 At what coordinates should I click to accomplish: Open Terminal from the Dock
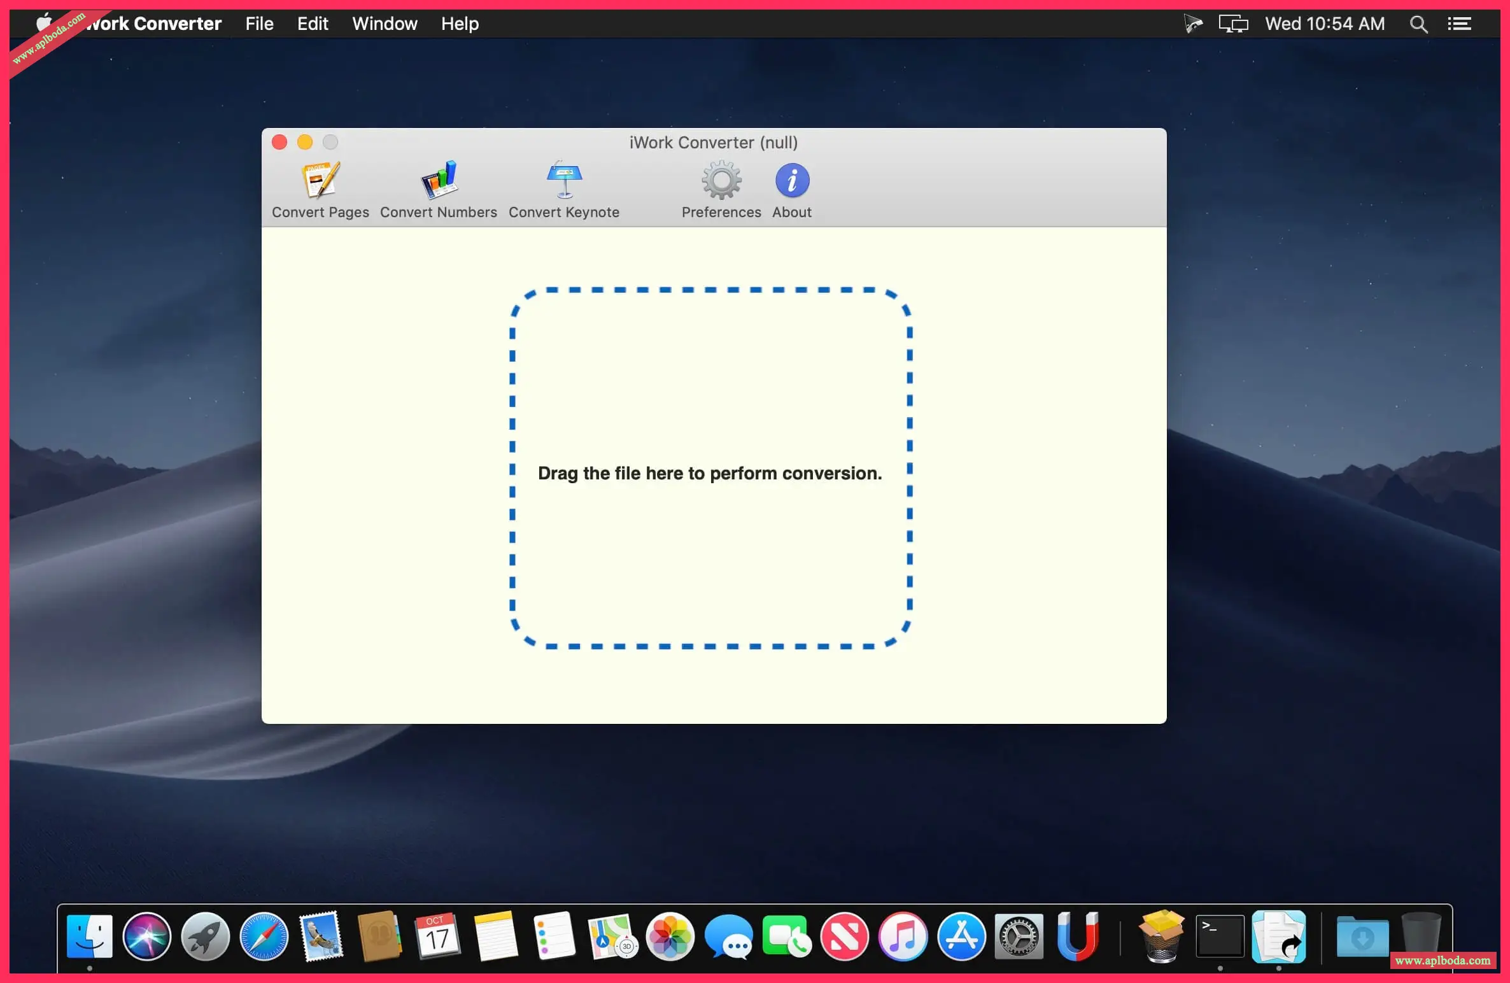(1219, 937)
